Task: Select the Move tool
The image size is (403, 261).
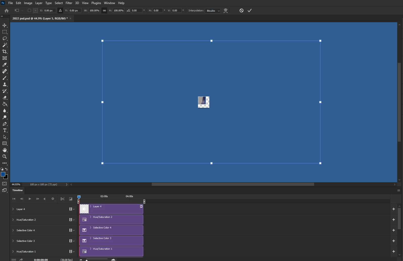Action: 5,25
